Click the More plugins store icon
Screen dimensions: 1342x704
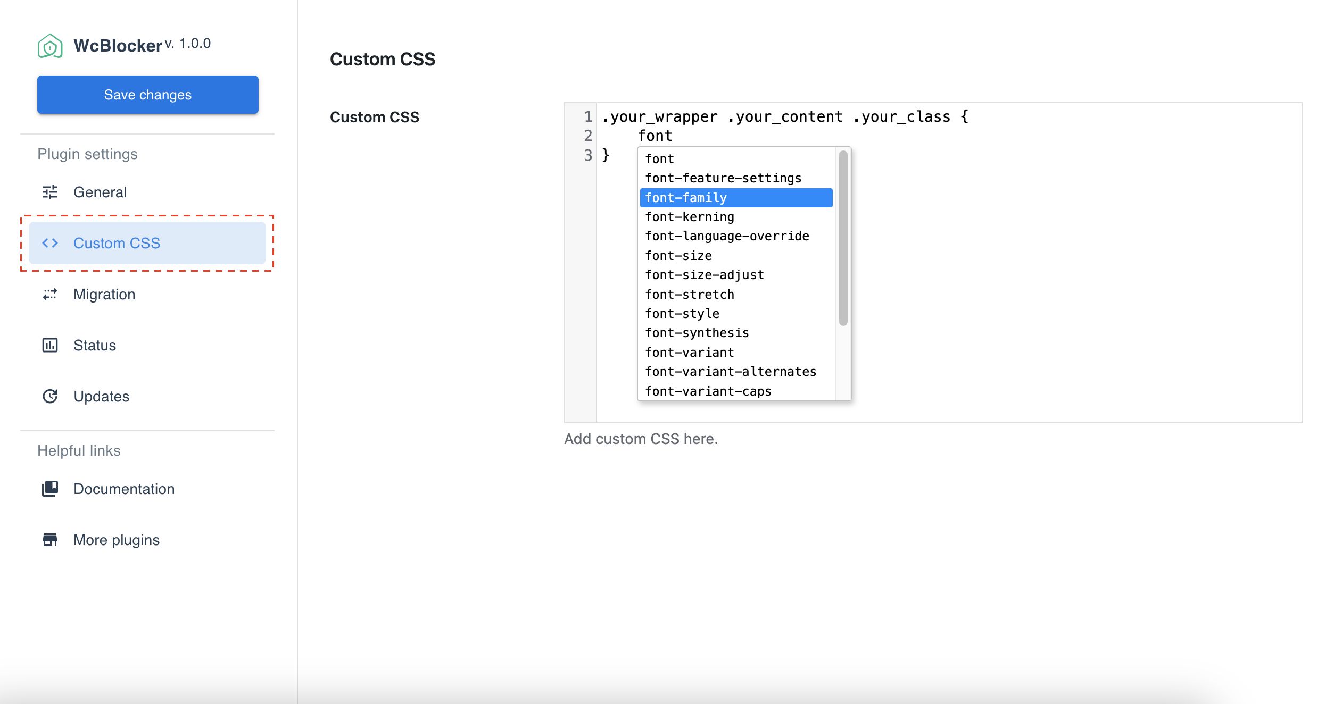pyautogui.click(x=50, y=540)
